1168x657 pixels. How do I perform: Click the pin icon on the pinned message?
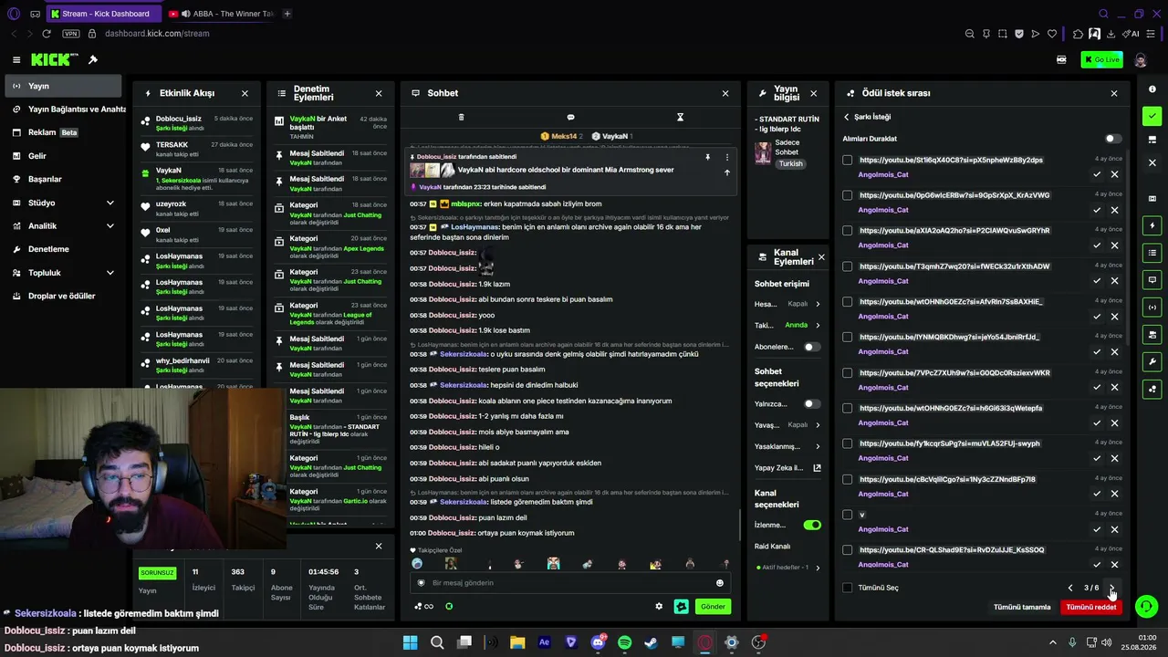click(x=707, y=157)
